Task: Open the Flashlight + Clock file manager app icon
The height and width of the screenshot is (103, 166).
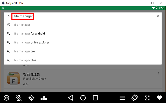Action: tap(14, 79)
